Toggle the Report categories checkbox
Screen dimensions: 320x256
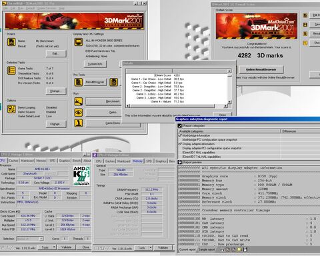pyautogui.click(x=180, y=126)
